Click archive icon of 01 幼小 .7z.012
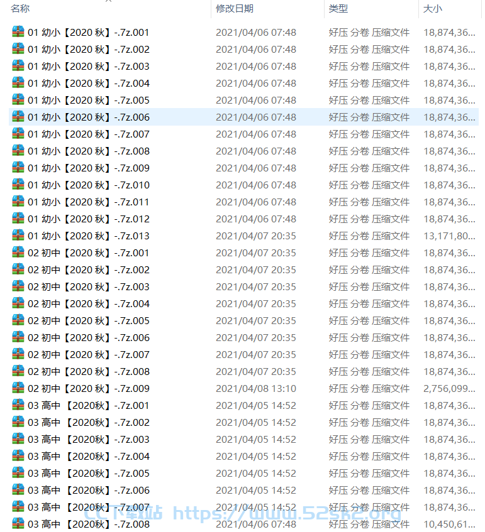This screenshot has width=485, height=532. pyautogui.click(x=18, y=219)
